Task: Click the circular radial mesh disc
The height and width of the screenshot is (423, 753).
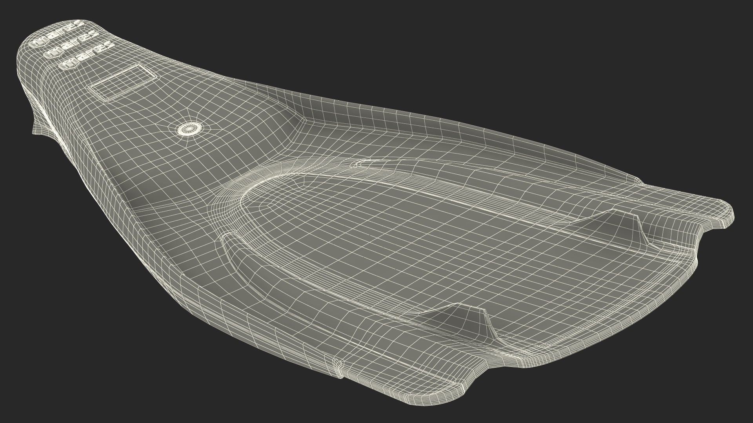Action: coord(189,128)
